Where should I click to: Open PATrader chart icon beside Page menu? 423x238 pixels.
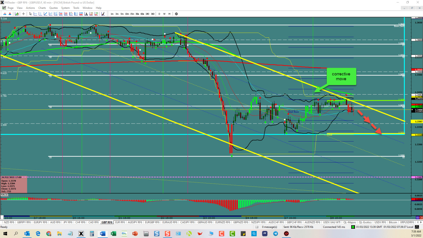pos(3,8)
